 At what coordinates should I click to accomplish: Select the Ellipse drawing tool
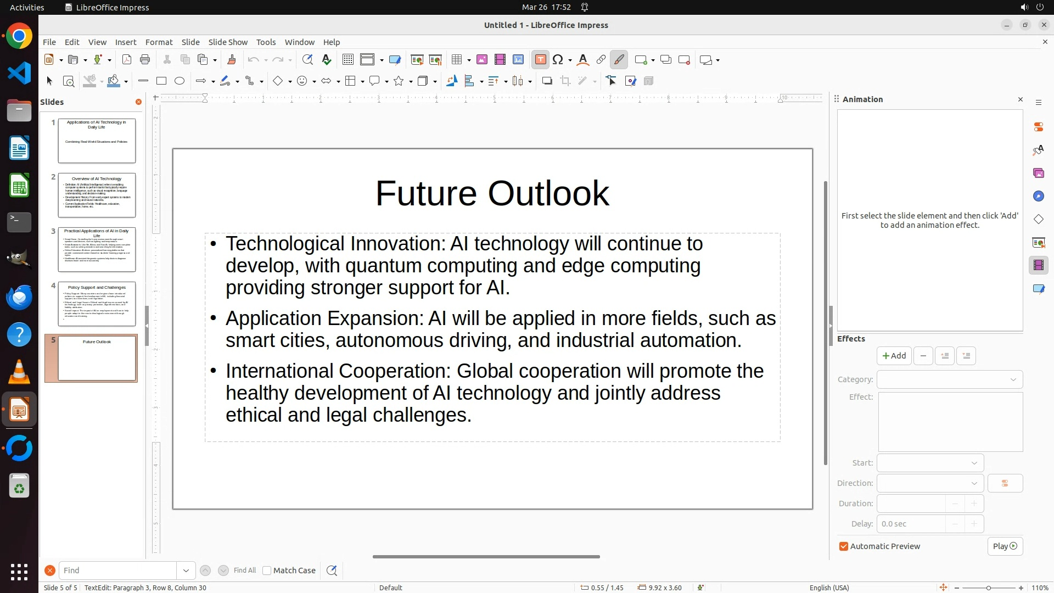(x=180, y=81)
